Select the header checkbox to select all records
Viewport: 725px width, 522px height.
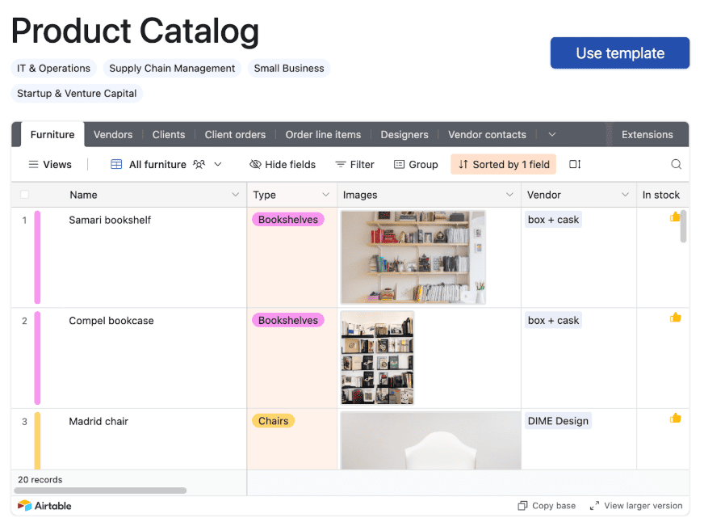(23, 194)
